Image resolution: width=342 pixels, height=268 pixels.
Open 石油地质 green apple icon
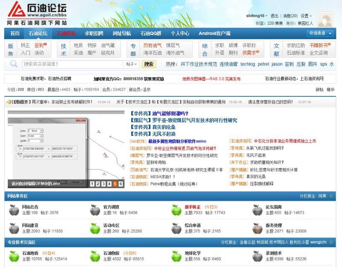[14, 256]
